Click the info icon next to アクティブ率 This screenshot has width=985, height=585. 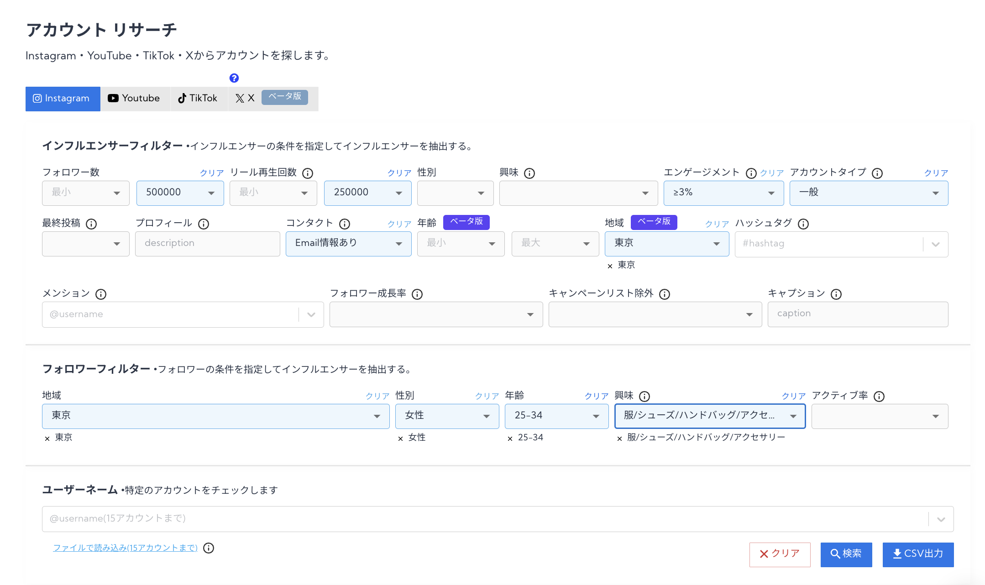(x=879, y=396)
